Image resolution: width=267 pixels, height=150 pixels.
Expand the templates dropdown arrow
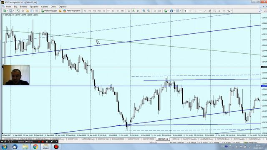point(180,11)
